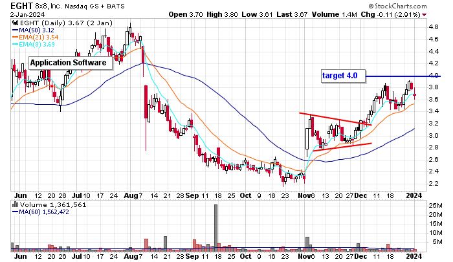This screenshot has height=262, width=453.
Task: Click the MA(60) 1,562,472 legend entry
Action: click(44, 212)
